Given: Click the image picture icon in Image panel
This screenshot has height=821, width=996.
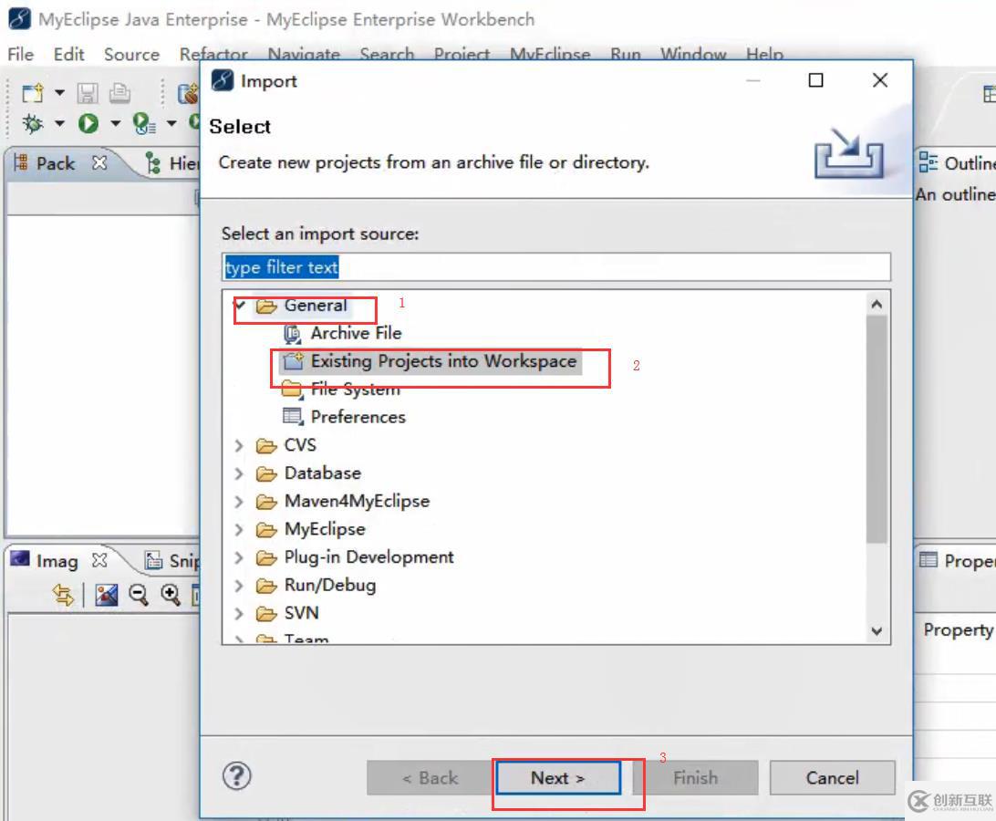Looking at the screenshot, I should (x=106, y=595).
